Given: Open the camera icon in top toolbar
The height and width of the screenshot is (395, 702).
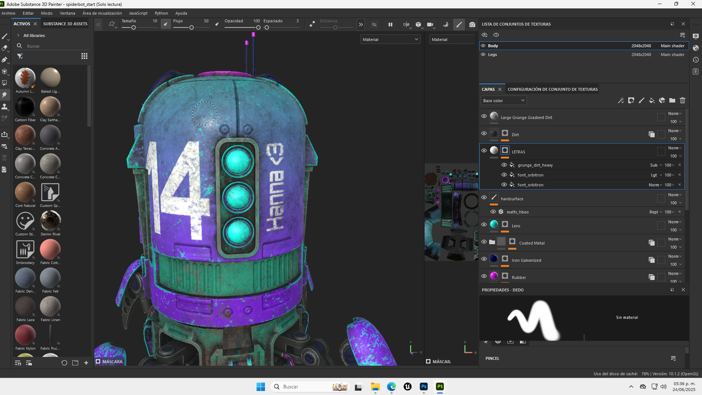Looking at the screenshot, I should [x=430, y=25].
